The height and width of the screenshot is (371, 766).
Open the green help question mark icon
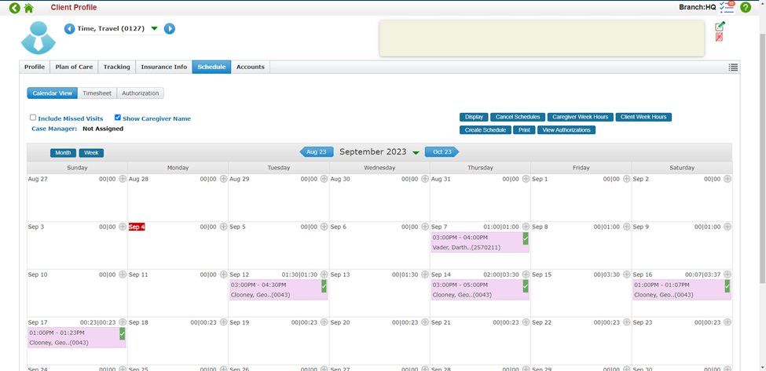click(x=746, y=8)
